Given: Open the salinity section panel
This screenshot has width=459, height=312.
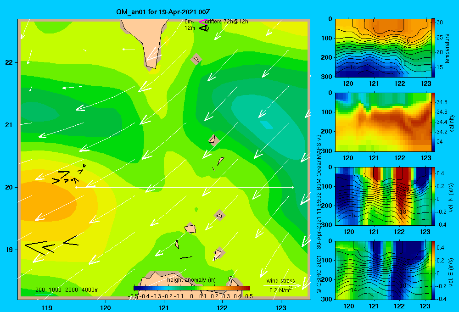Looking at the screenshot, I should click(x=383, y=122).
